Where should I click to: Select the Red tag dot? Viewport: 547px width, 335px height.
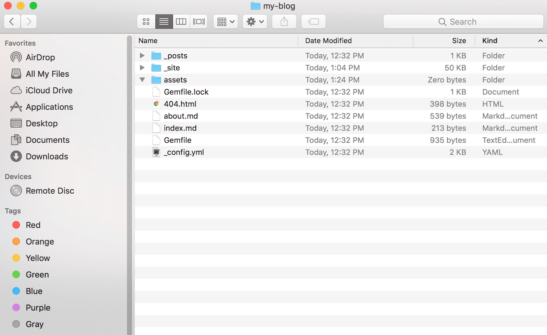(x=16, y=225)
